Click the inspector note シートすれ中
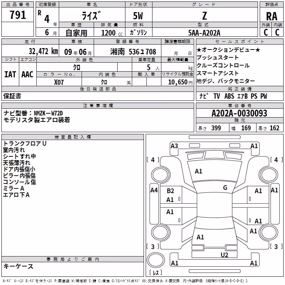This screenshot has height=285, width=285. coord(20,156)
